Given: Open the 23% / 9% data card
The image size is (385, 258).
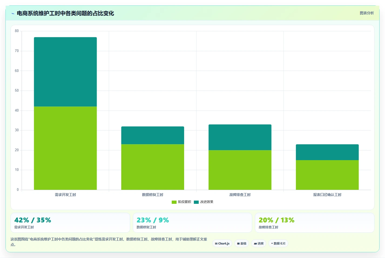Looking at the screenshot, I should tap(192, 223).
